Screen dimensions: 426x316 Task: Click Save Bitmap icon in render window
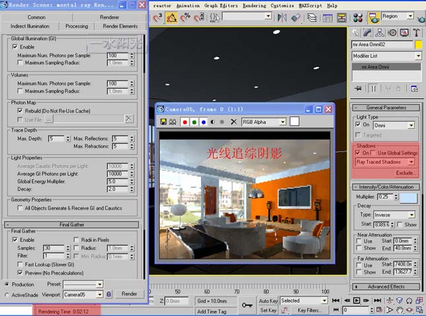164,122
